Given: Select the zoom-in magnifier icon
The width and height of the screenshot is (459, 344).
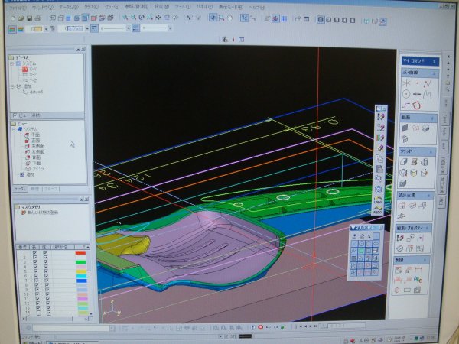Looking at the screenshot, I should tap(125, 18).
